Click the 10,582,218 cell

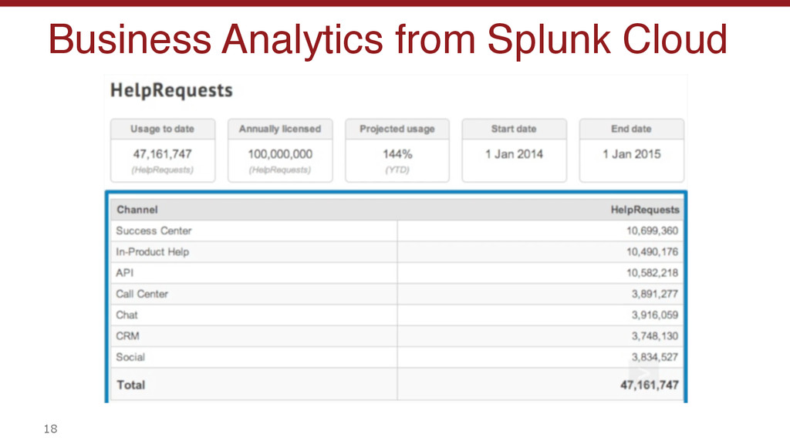click(x=652, y=273)
